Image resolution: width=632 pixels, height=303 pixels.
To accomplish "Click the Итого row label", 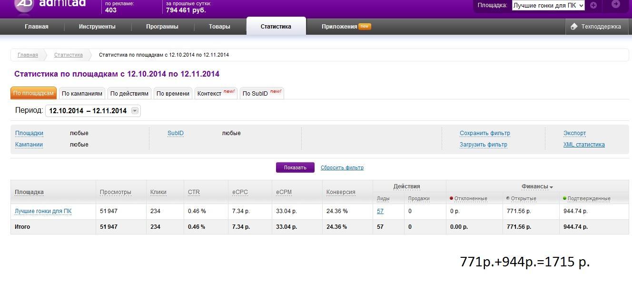I will (x=22, y=227).
